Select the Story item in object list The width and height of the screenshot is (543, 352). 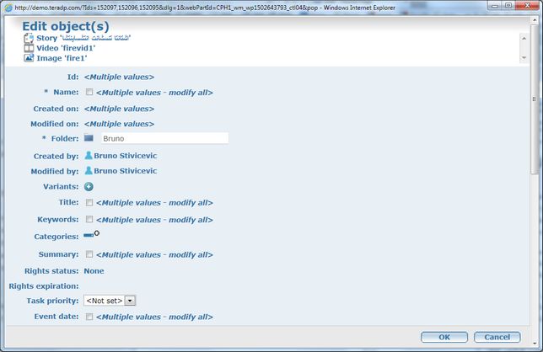(x=83, y=38)
